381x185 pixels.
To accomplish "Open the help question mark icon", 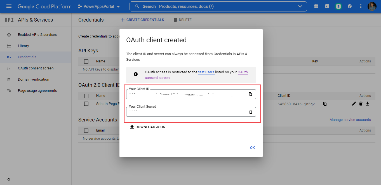I will coord(349,6).
